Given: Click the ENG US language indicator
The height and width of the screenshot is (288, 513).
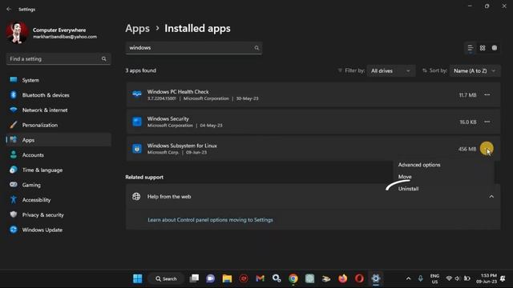Looking at the screenshot, I should click(434, 278).
